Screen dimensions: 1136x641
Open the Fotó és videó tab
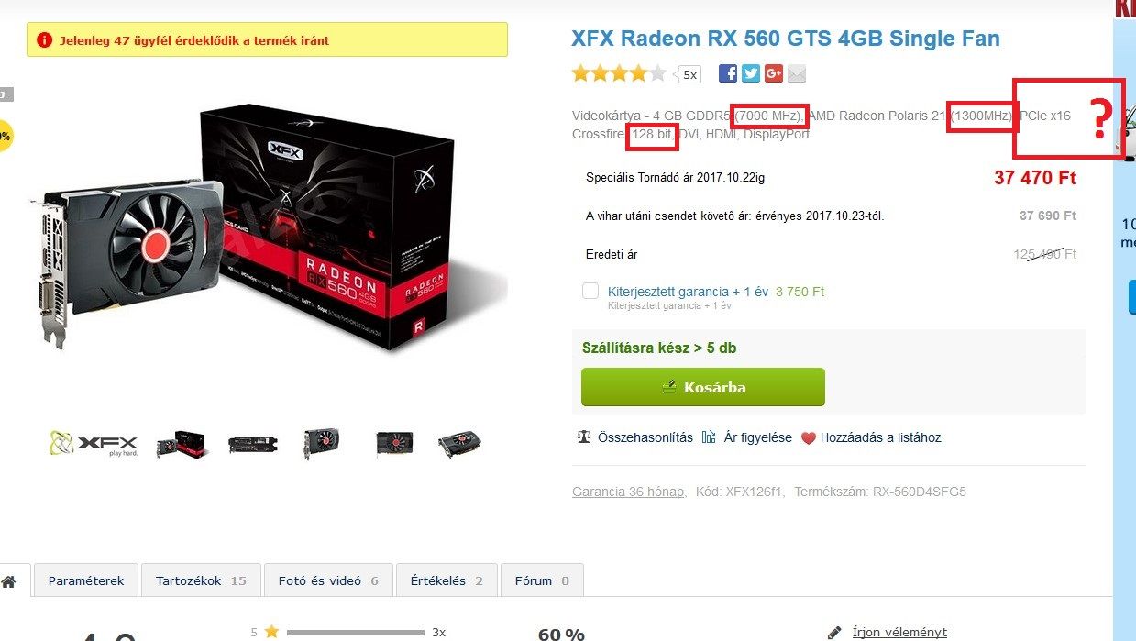328,580
